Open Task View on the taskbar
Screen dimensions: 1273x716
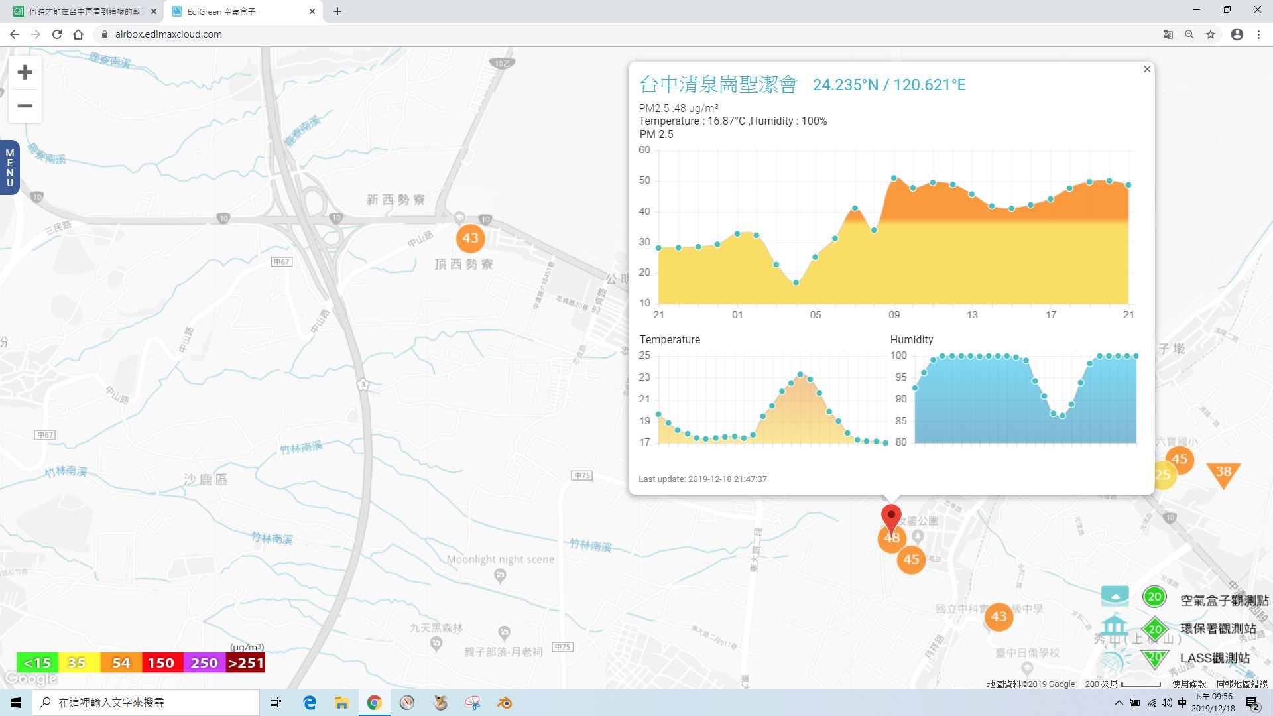click(276, 703)
